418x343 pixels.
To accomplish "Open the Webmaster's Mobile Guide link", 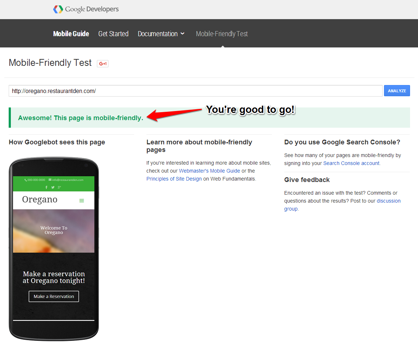I will click(x=209, y=171).
